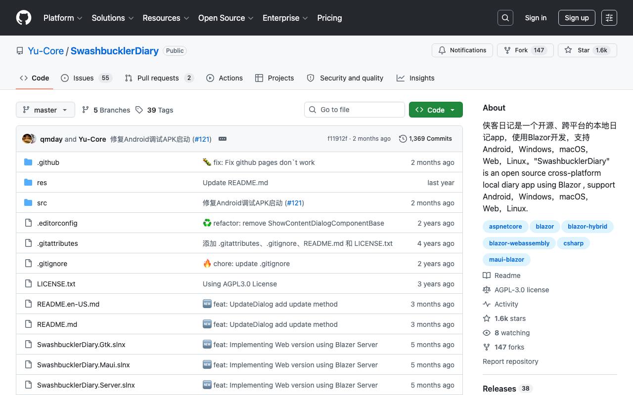Click the pulse icon beside Activity
Image resolution: width=633 pixels, height=395 pixels.
pos(487,304)
